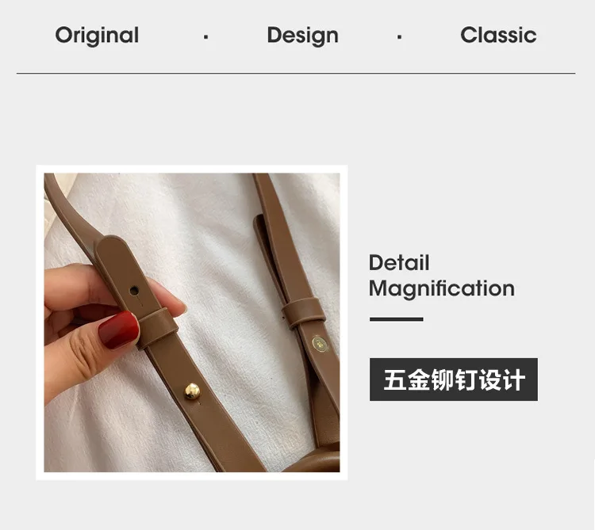Click the belt loop held by thumb
The image size is (595, 530).
click(156, 328)
